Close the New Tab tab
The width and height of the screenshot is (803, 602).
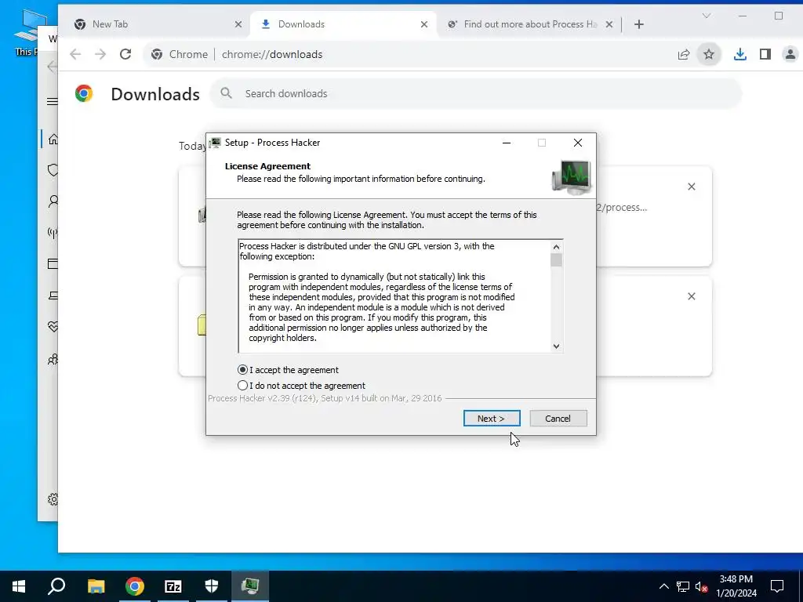coord(238,24)
